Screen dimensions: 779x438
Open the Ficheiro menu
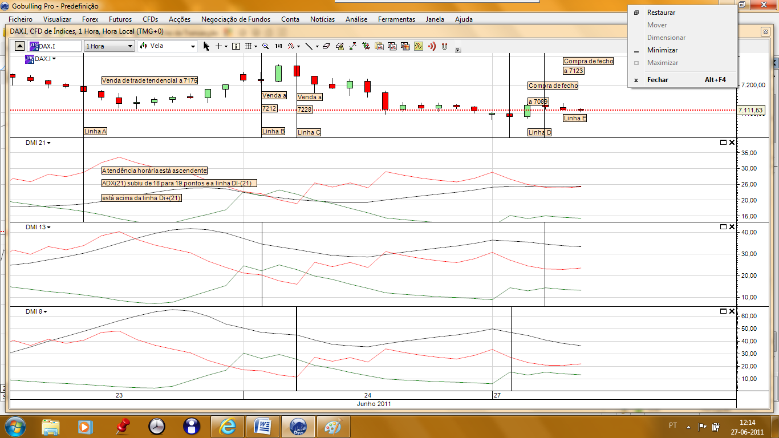(x=21, y=19)
